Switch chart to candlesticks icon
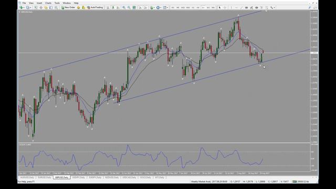 pyautogui.click(x=113, y=7)
